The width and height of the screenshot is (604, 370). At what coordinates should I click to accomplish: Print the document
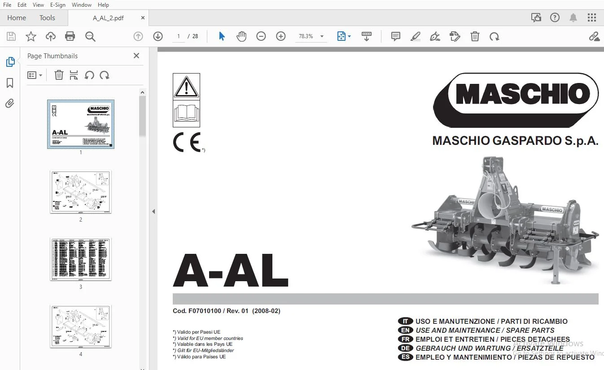pos(70,36)
